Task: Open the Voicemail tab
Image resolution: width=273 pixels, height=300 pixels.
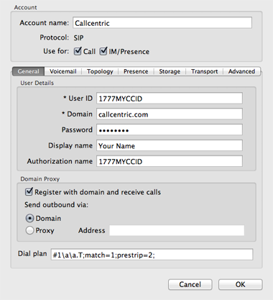Action: click(x=63, y=71)
